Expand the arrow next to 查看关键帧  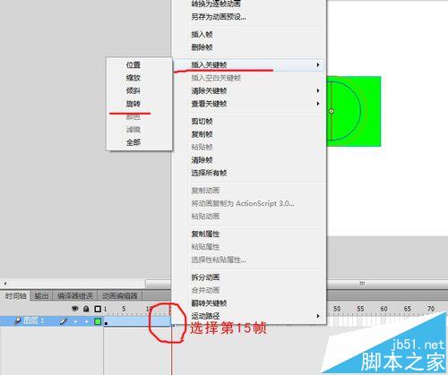[x=318, y=104]
